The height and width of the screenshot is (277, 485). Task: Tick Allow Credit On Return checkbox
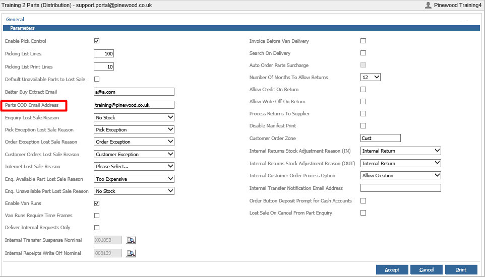[x=363, y=89]
